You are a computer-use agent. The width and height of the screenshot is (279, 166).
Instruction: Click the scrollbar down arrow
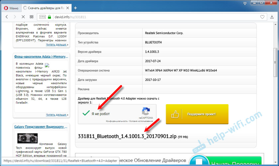(x=275, y=163)
